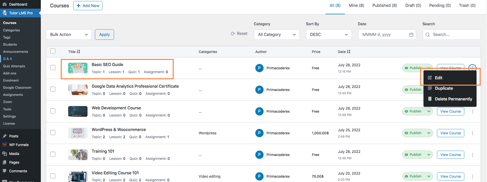Open the three-dot menu for Video Editing Course 101
This screenshot has width=487, height=182.
[x=472, y=177]
